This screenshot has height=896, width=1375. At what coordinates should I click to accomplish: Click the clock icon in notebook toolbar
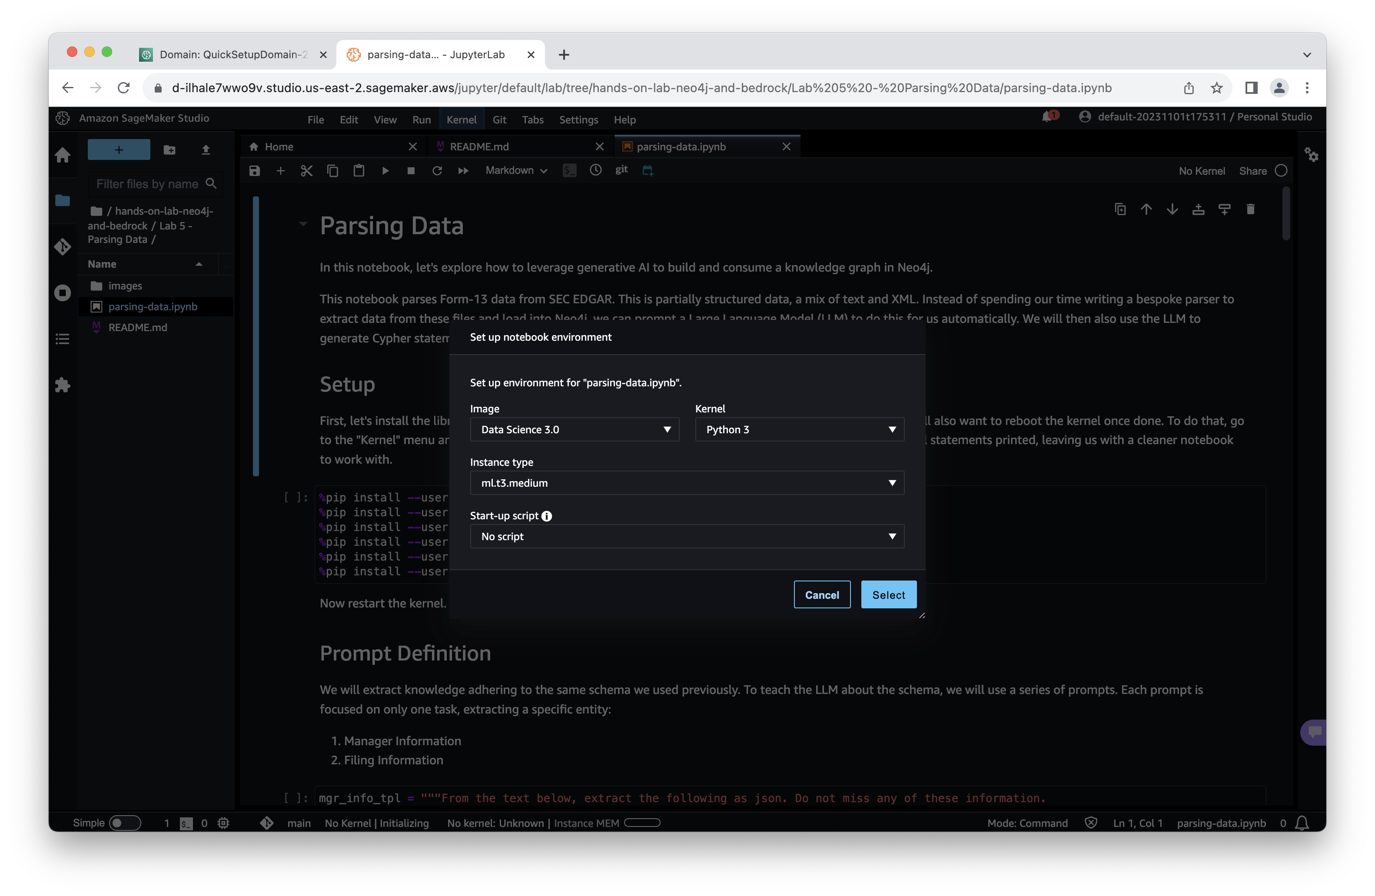click(596, 170)
